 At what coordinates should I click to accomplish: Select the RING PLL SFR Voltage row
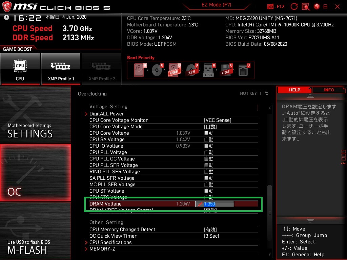coord(173,171)
